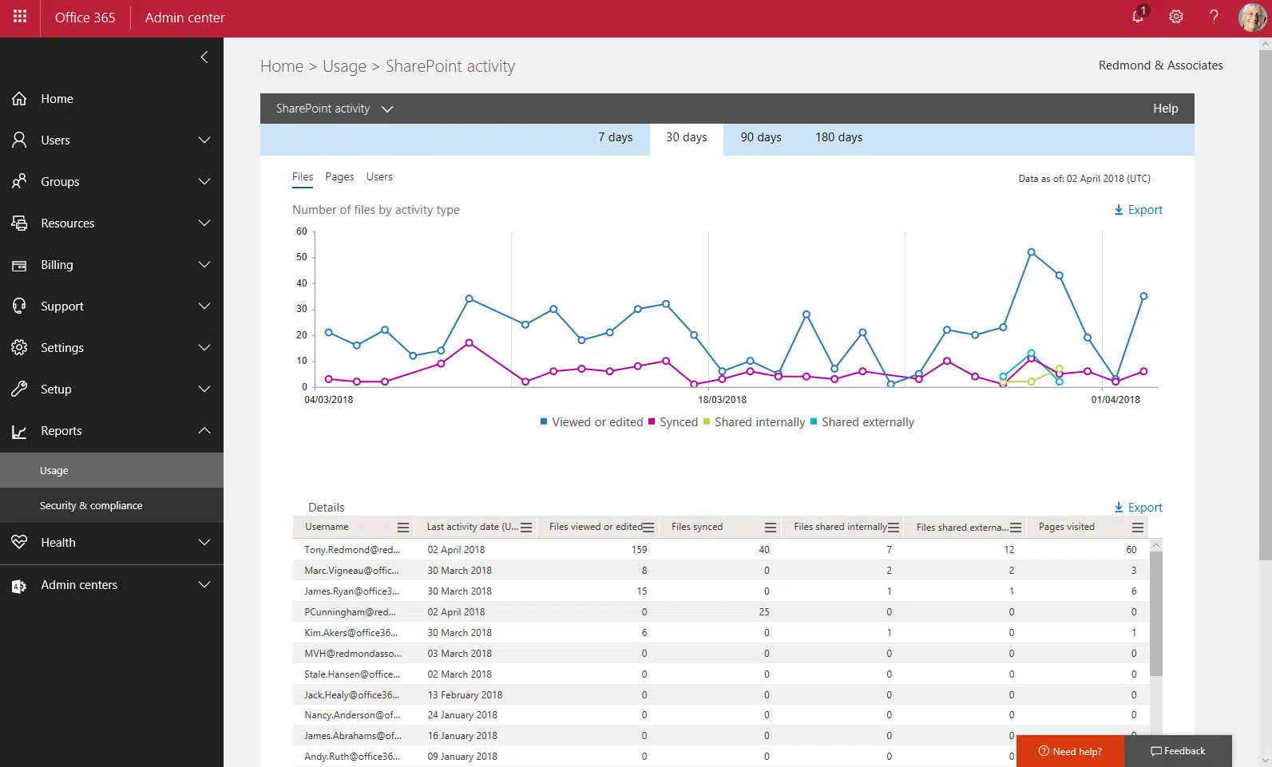Click the Settings gear icon in sidebar
Viewport: 1272px width, 767px height.
(x=19, y=347)
